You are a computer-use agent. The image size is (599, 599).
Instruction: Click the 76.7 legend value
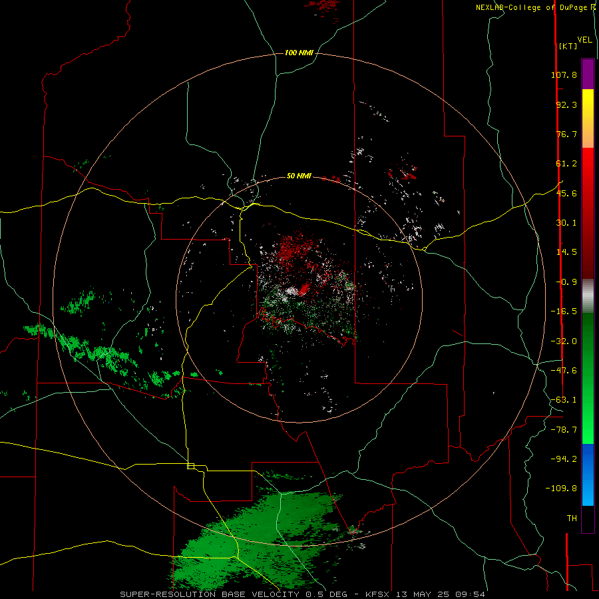point(566,134)
